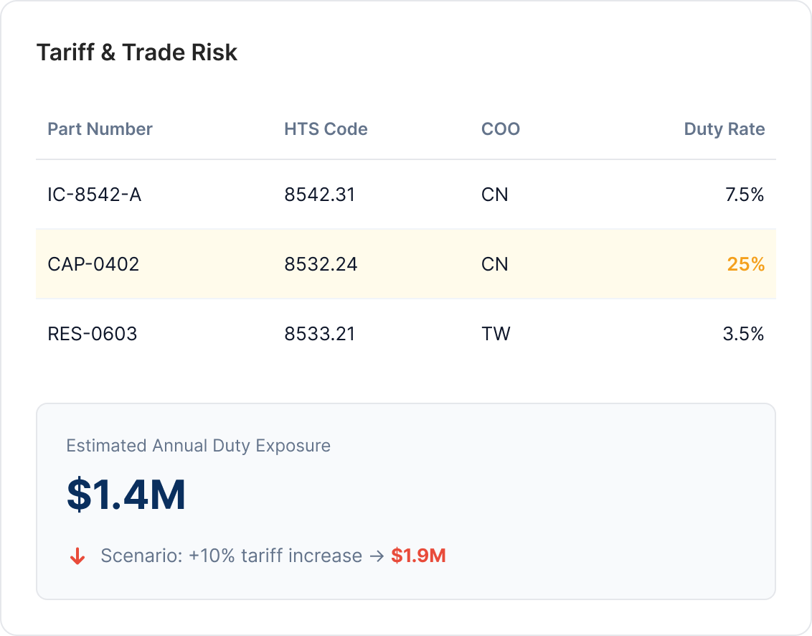The image size is (812, 636).
Task: Click the scenario +10% tariff increase text
Action: click(230, 556)
